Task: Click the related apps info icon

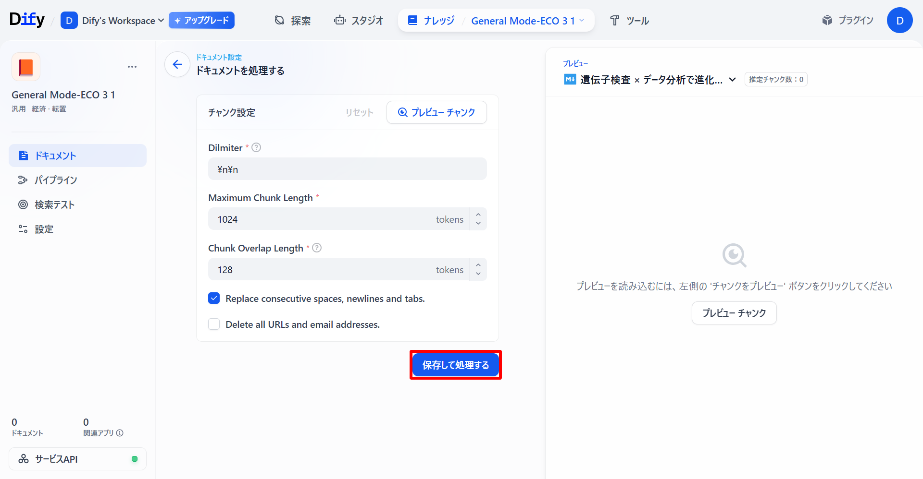Action: coord(120,433)
